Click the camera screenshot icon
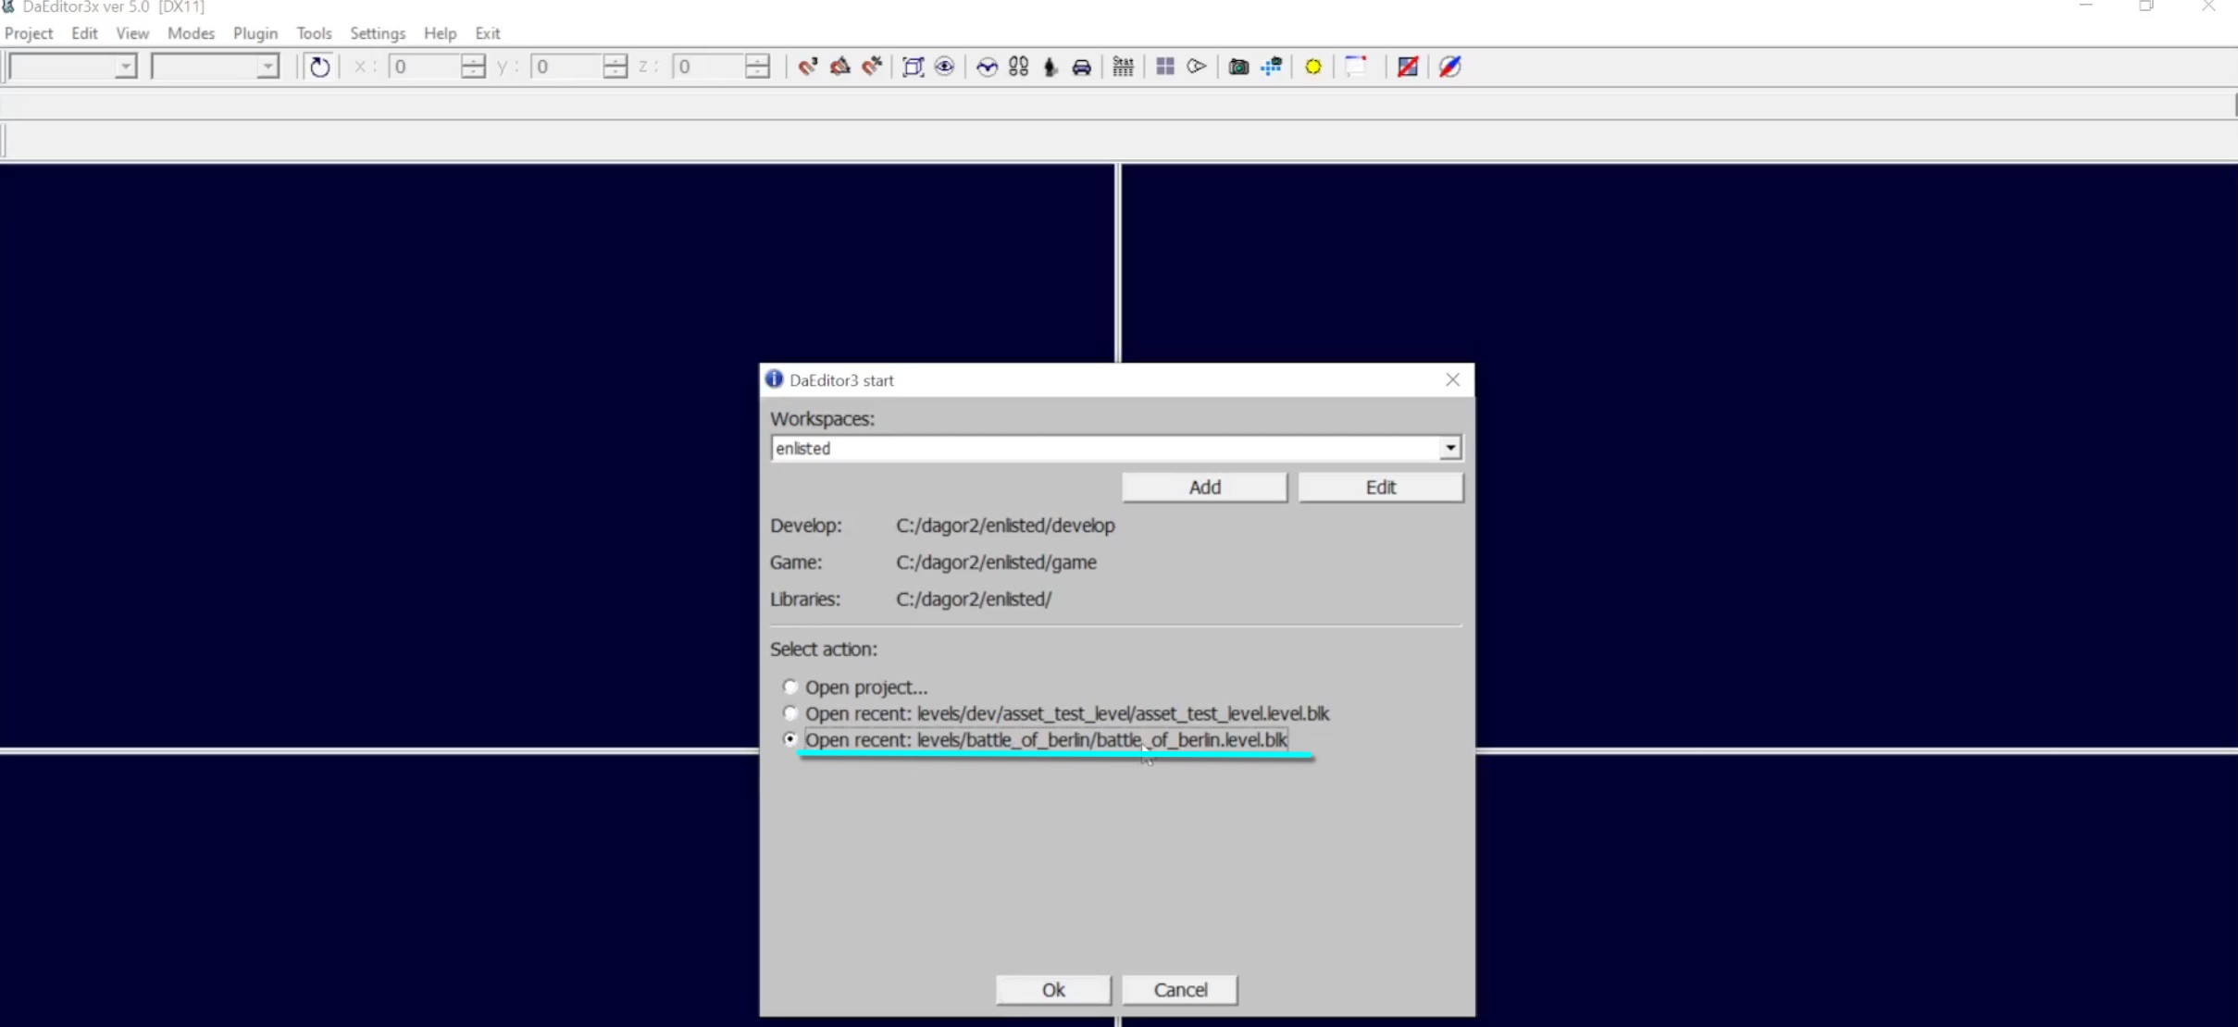The width and height of the screenshot is (2238, 1027). click(x=1237, y=67)
